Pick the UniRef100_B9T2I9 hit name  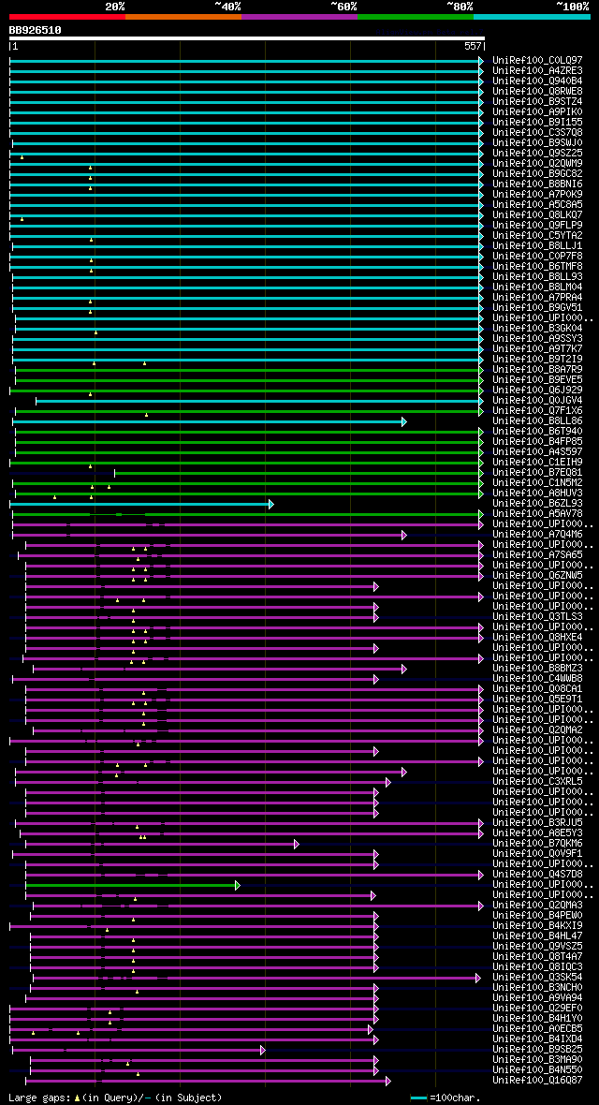pyautogui.click(x=537, y=359)
